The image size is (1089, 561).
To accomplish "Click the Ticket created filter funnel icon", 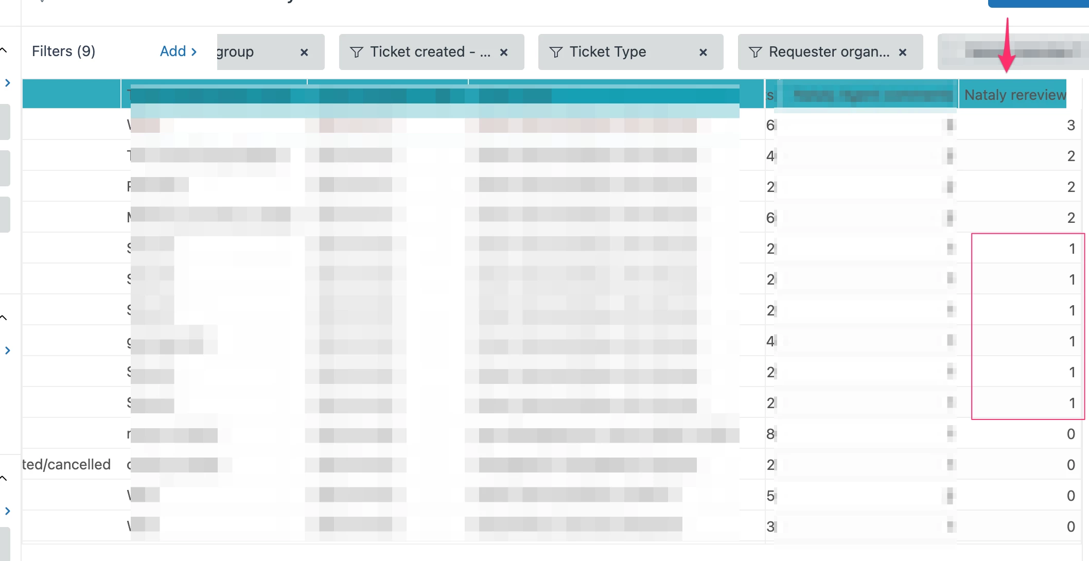I will coord(356,52).
